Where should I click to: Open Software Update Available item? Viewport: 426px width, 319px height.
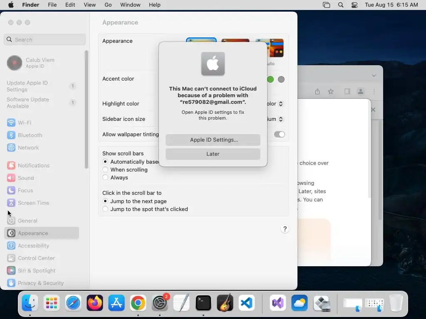pyautogui.click(x=41, y=103)
